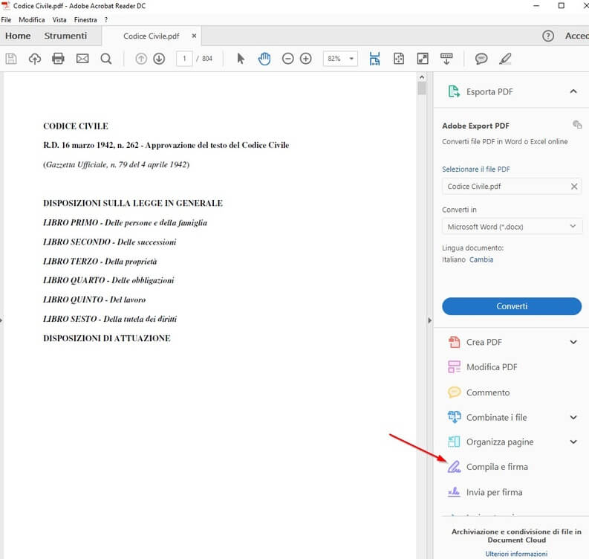Viewport: 589px width, 559px height.
Task: Expand the left navigation pane arrow
Action: (1, 320)
